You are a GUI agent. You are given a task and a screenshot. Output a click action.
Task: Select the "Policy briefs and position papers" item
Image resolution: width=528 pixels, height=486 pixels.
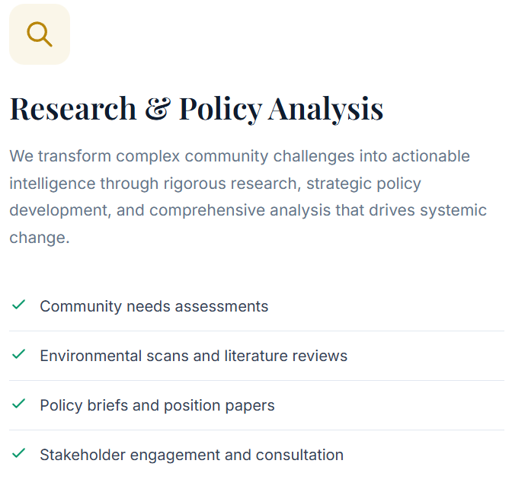[x=157, y=405]
